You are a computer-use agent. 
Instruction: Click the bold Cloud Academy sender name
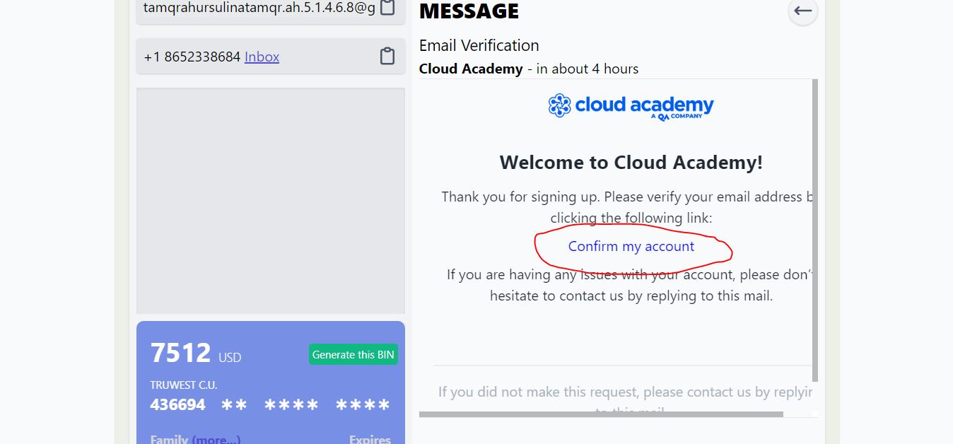(x=471, y=69)
